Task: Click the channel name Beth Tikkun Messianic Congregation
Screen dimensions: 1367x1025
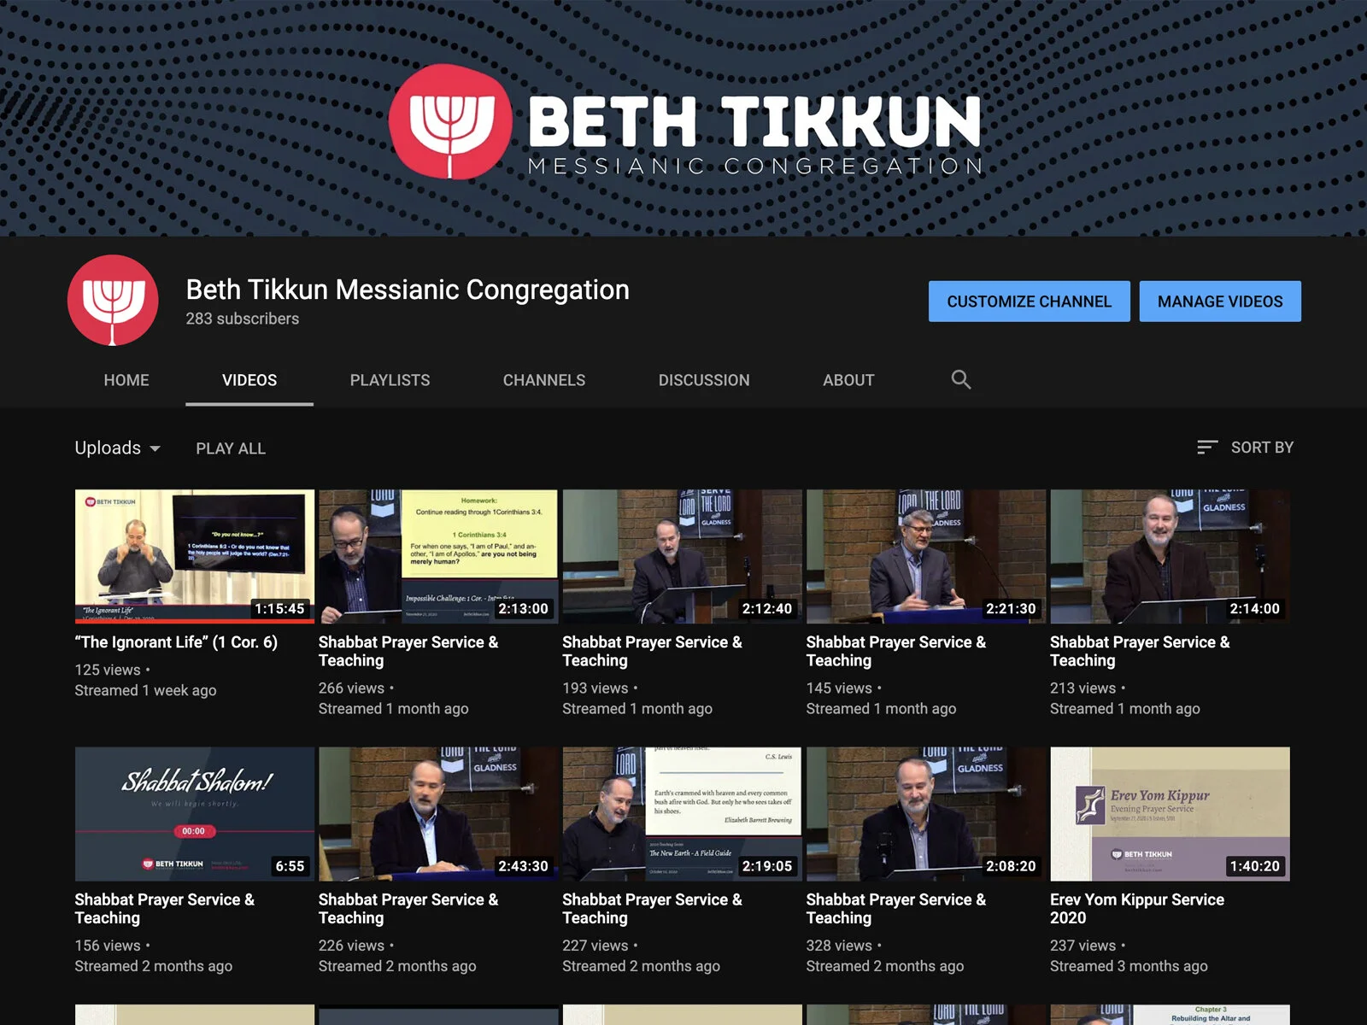Action: [408, 290]
